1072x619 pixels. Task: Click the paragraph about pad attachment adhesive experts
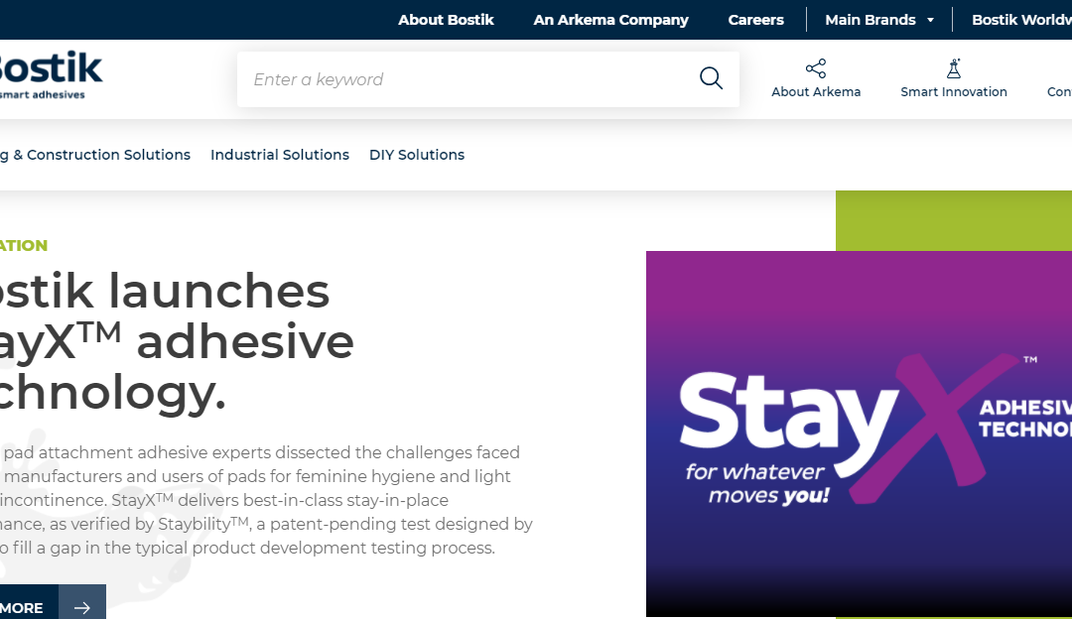[x=267, y=500]
